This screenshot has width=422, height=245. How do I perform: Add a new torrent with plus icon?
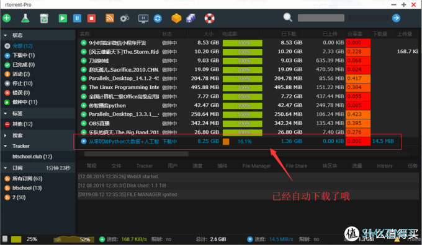6,18
